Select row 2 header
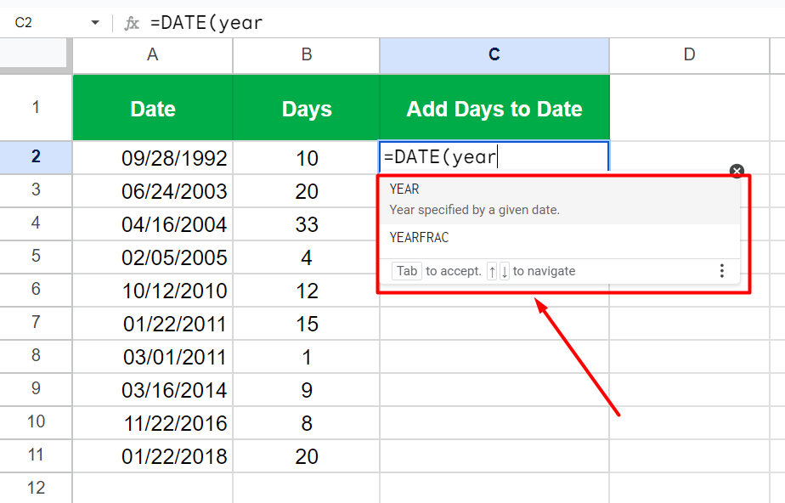 pyautogui.click(x=36, y=157)
